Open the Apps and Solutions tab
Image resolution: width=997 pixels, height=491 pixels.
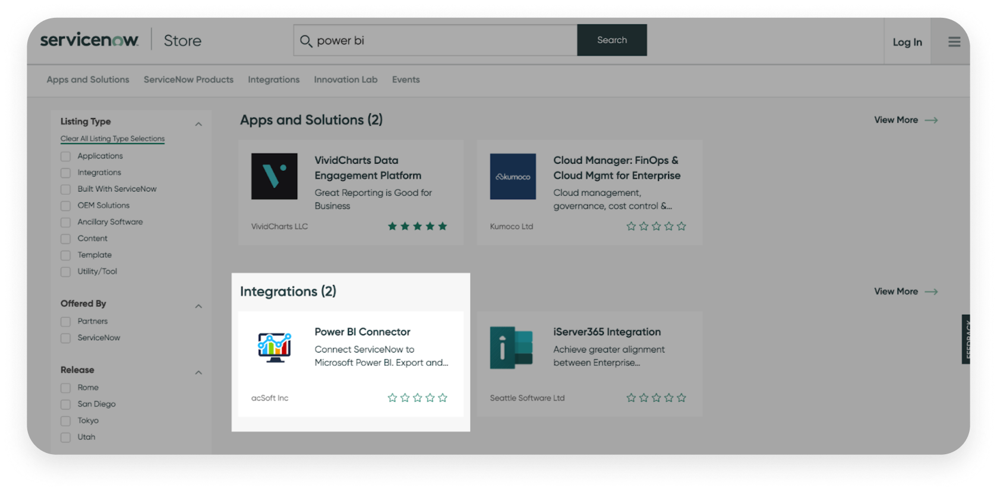pyautogui.click(x=88, y=80)
